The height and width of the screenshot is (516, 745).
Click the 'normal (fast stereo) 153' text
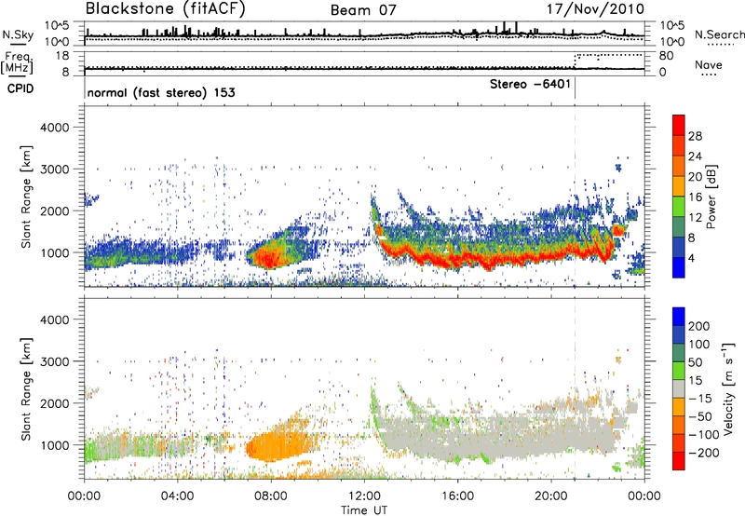click(161, 93)
